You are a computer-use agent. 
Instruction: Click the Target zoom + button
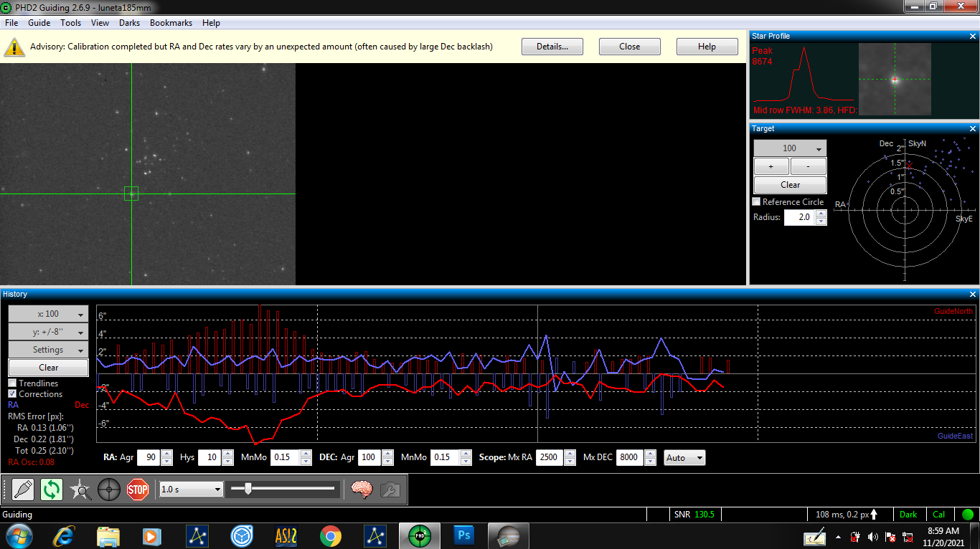[x=771, y=166]
